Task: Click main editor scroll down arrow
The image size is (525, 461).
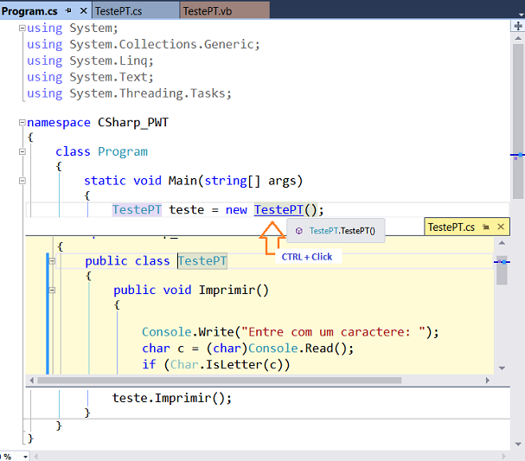Action: pos(518,445)
